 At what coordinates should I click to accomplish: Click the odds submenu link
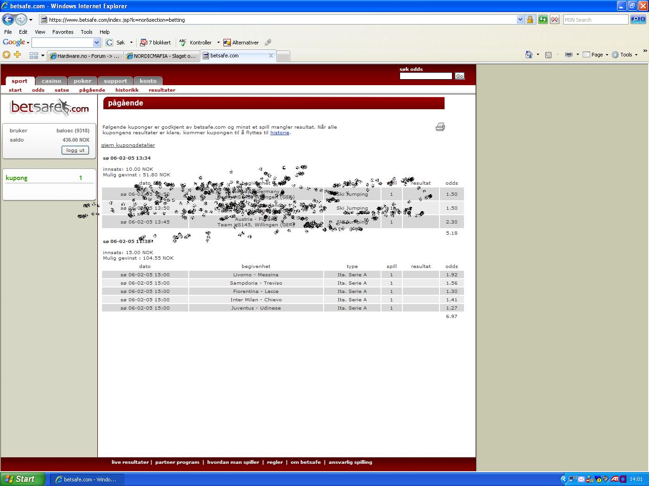(x=38, y=90)
